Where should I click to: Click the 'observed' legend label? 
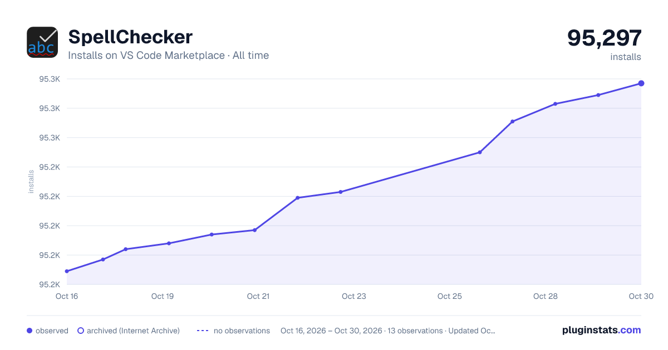(52, 331)
